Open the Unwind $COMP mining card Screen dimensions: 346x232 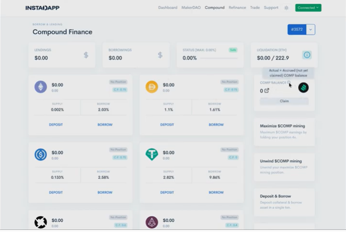[x=284, y=167]
